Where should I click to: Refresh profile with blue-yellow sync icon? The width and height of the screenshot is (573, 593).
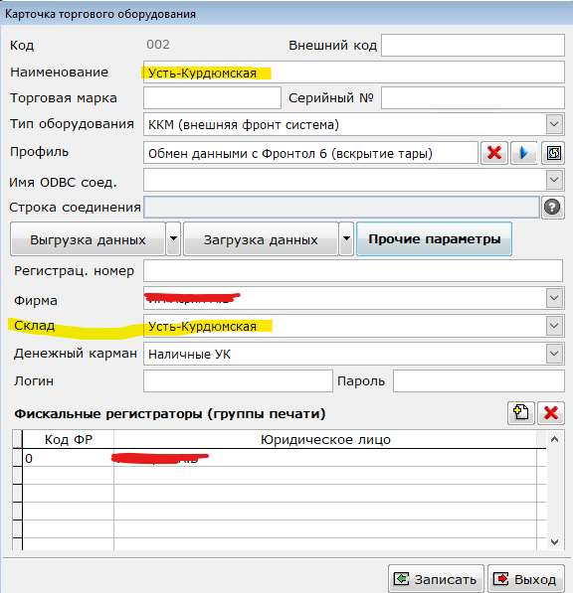click(553, 153)
